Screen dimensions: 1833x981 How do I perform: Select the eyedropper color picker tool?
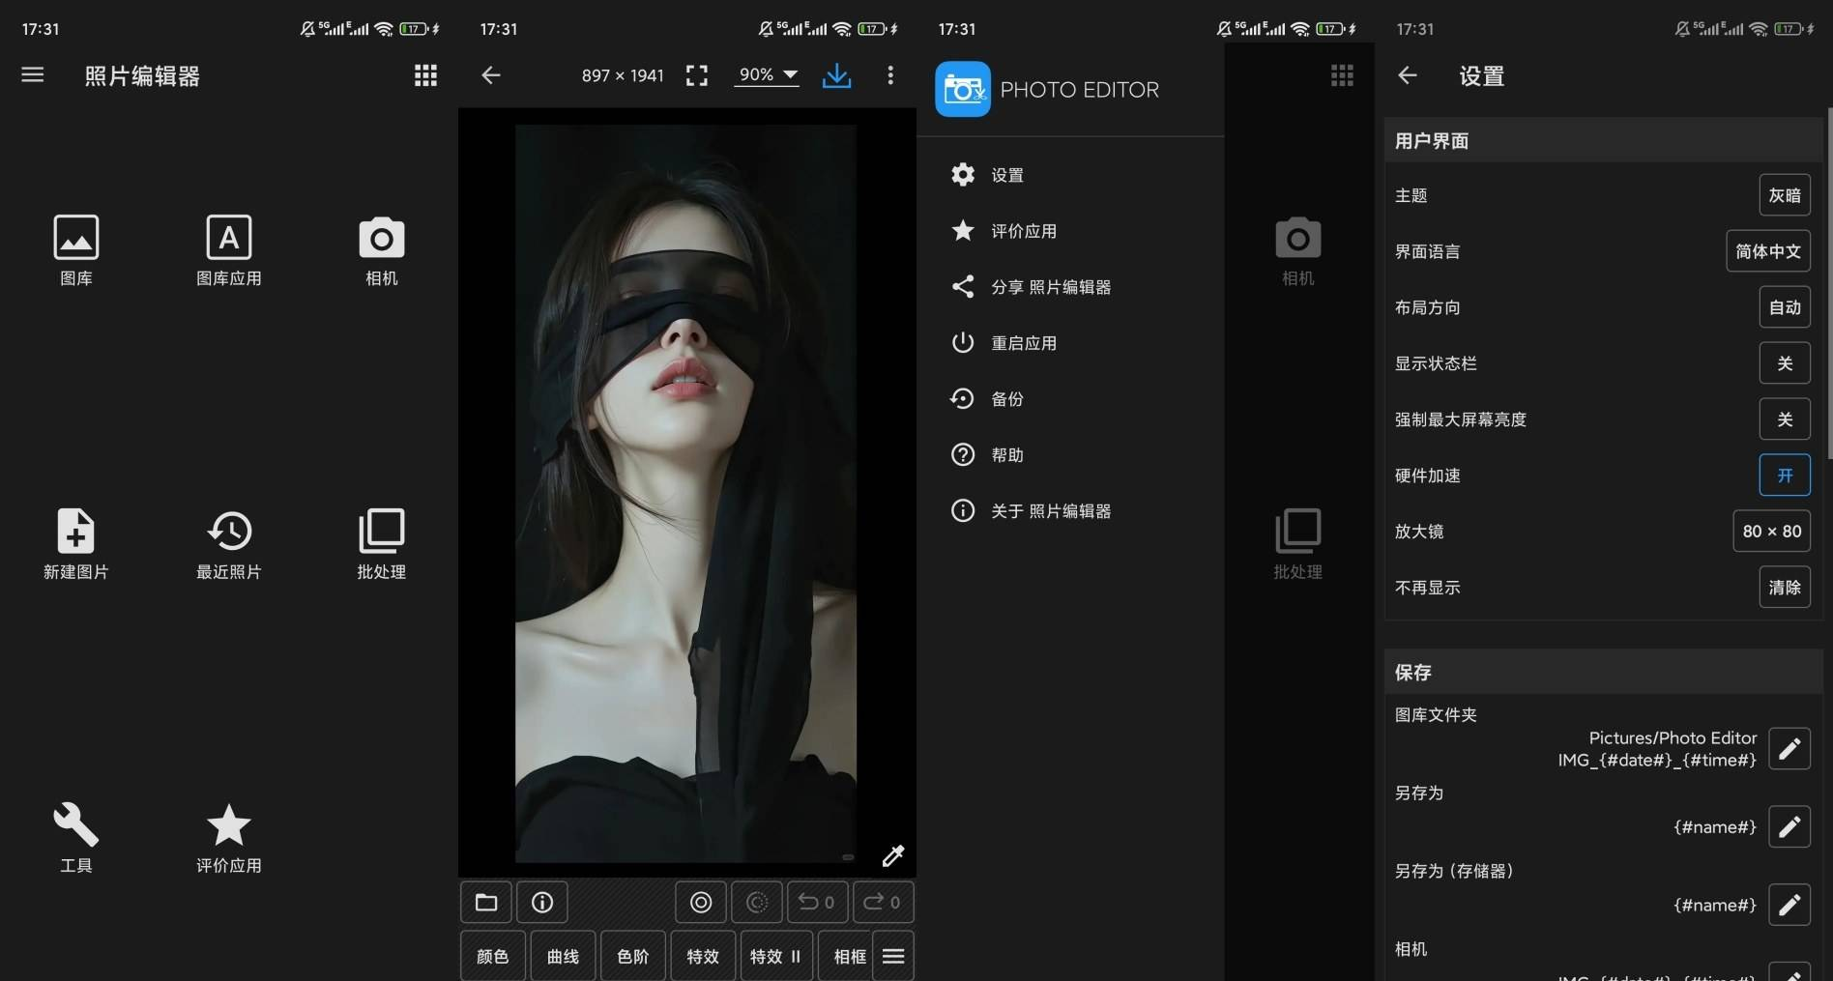892,855
